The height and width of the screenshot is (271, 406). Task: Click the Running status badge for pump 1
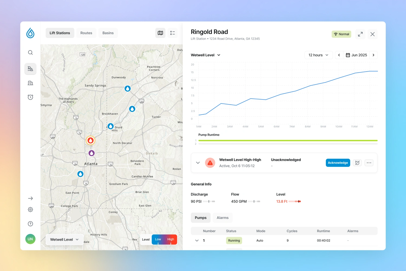(234, 241)
